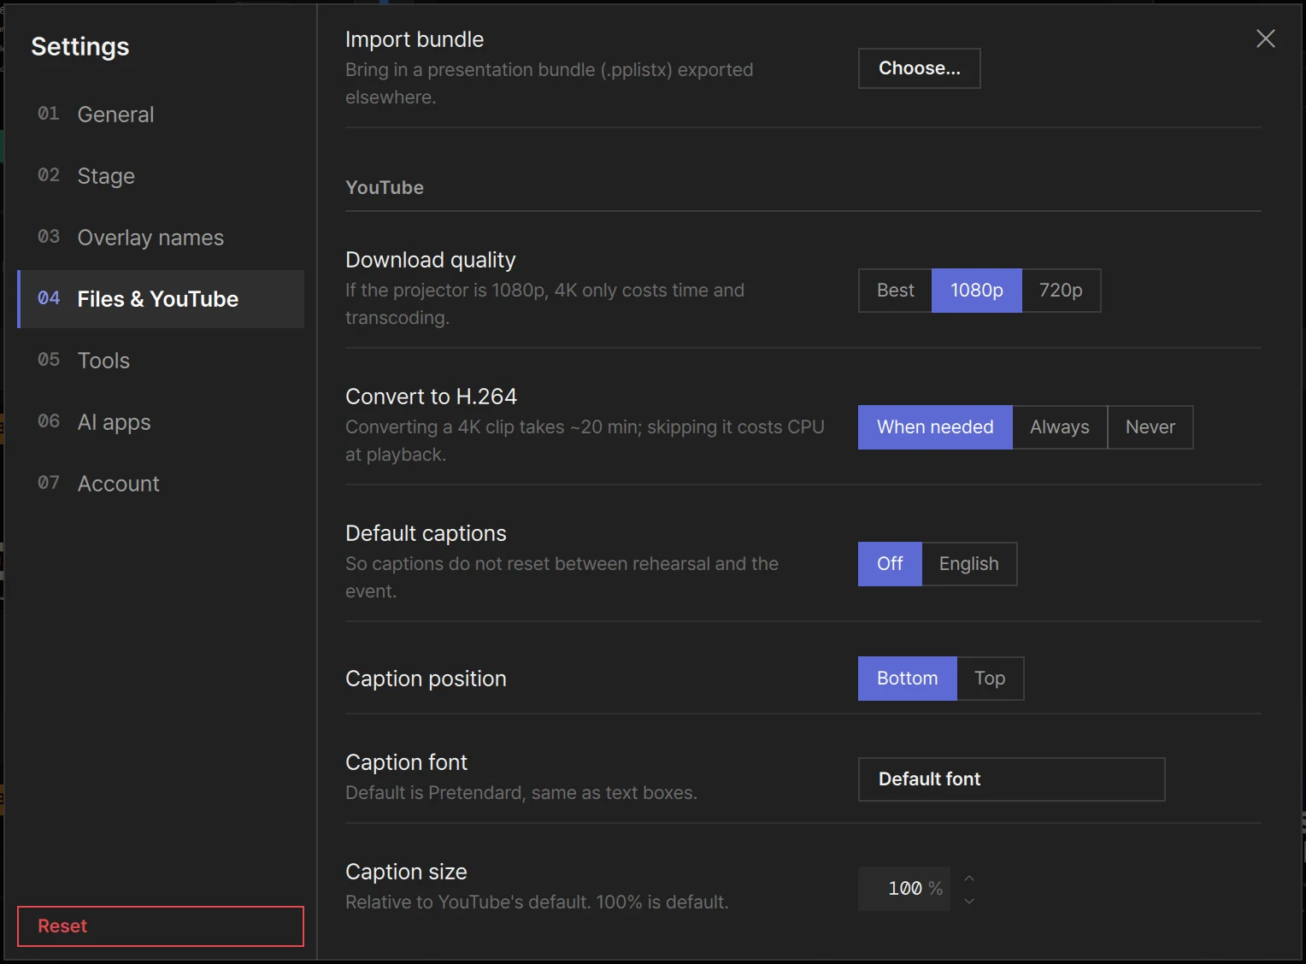
Task: Set download quality to 720p
Action: [x=1061, y=291]
